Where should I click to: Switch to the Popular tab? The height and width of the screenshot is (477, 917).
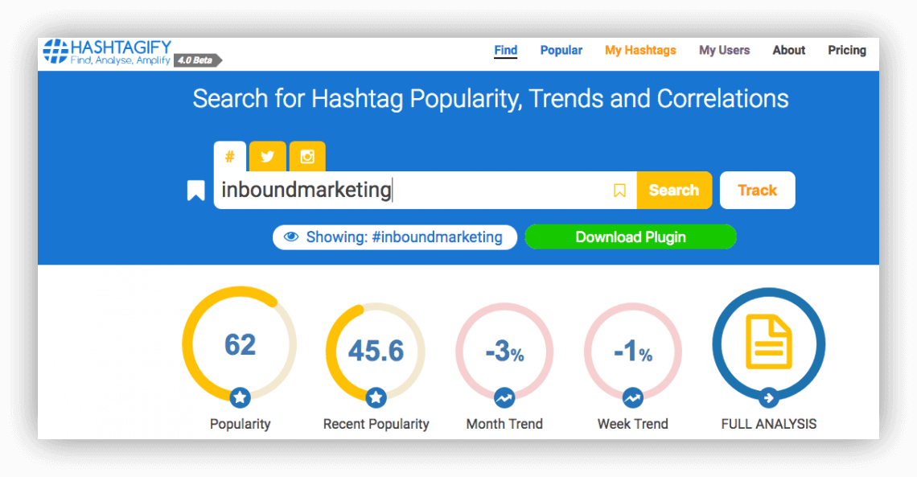coord(561,50)
